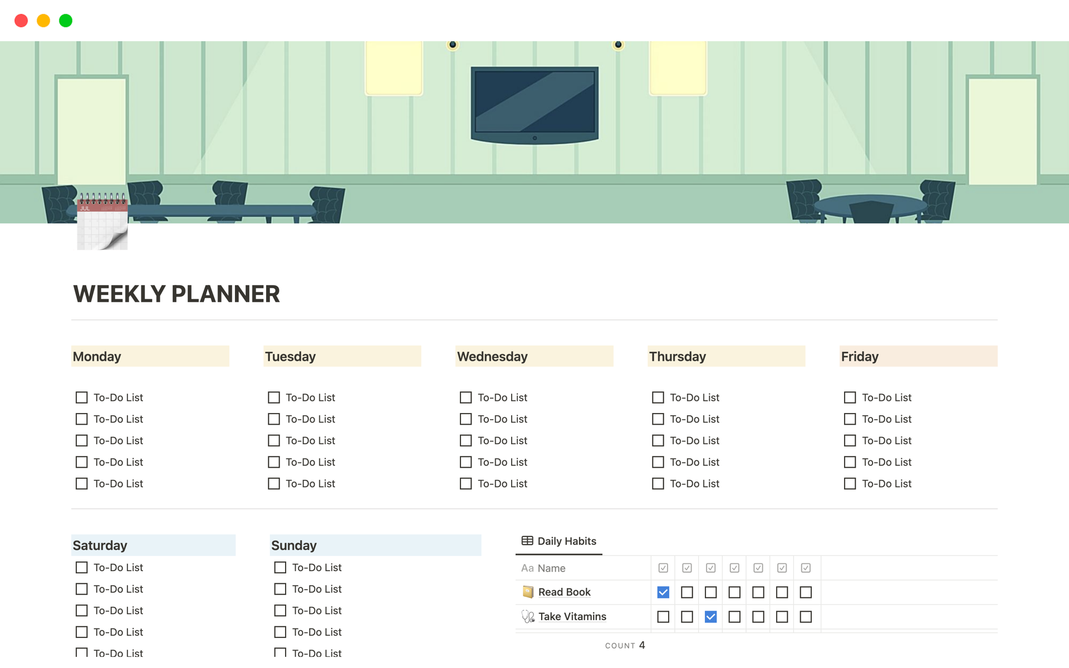The width and height of the screenshot is (1069, 668).
Task: Toggle the Read Book Monday checkbox
Action: click(x=661, y=592)
